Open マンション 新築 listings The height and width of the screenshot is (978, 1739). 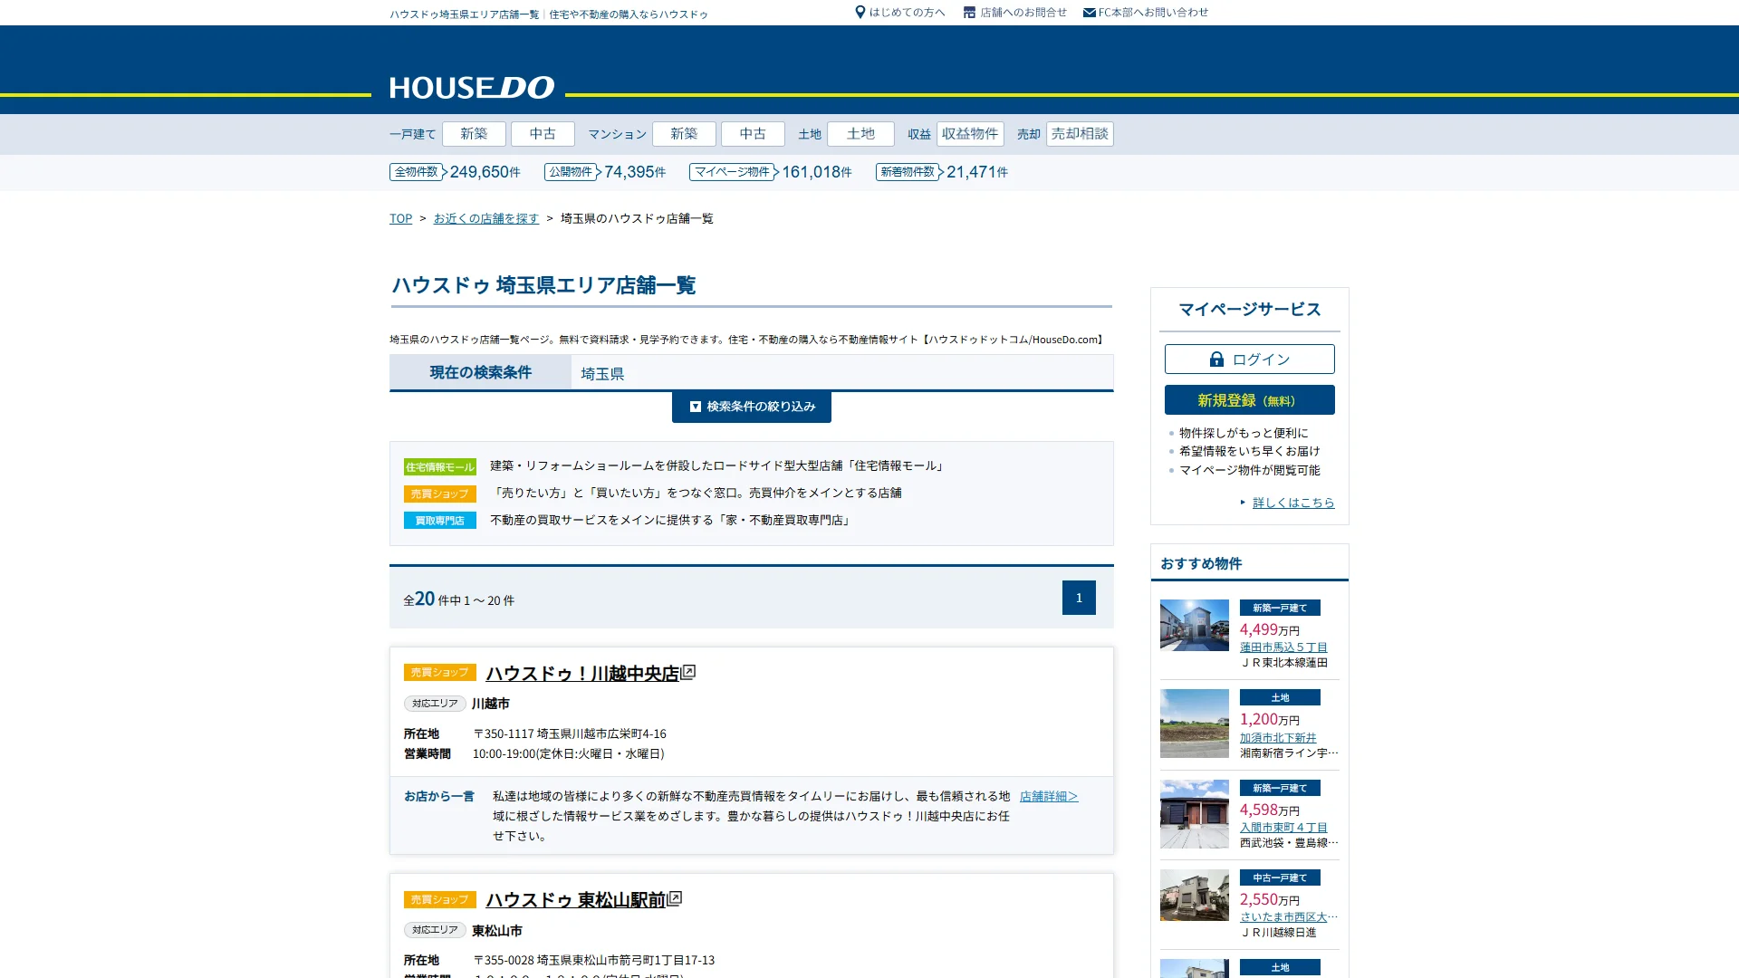[x=684, y=134]
